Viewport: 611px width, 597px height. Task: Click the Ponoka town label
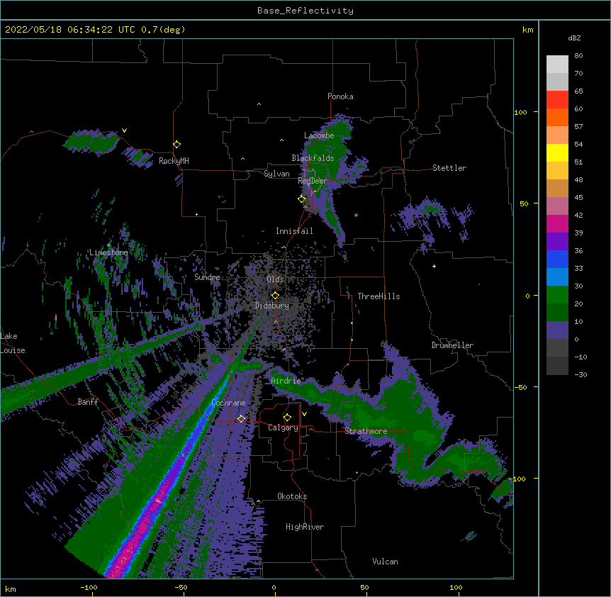pyautogui.click(x=340, y=96)
